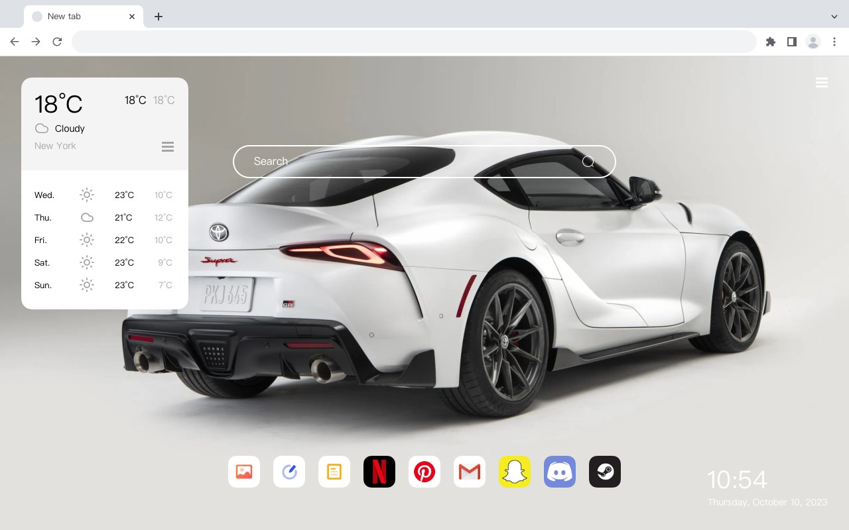
Task: Reload the current page
Action: tap(57, 42)
